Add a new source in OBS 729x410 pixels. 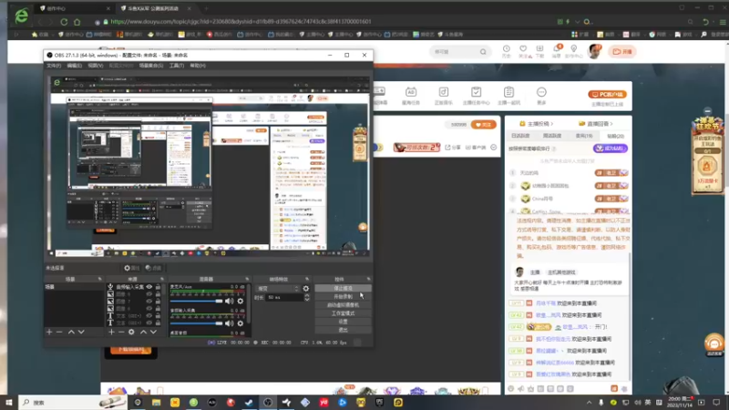pyautogui.click(x=111, y=332)
